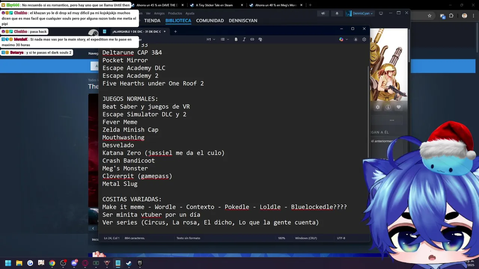
Task: Open game settings gear in Steam library
Action: (378, 107)
